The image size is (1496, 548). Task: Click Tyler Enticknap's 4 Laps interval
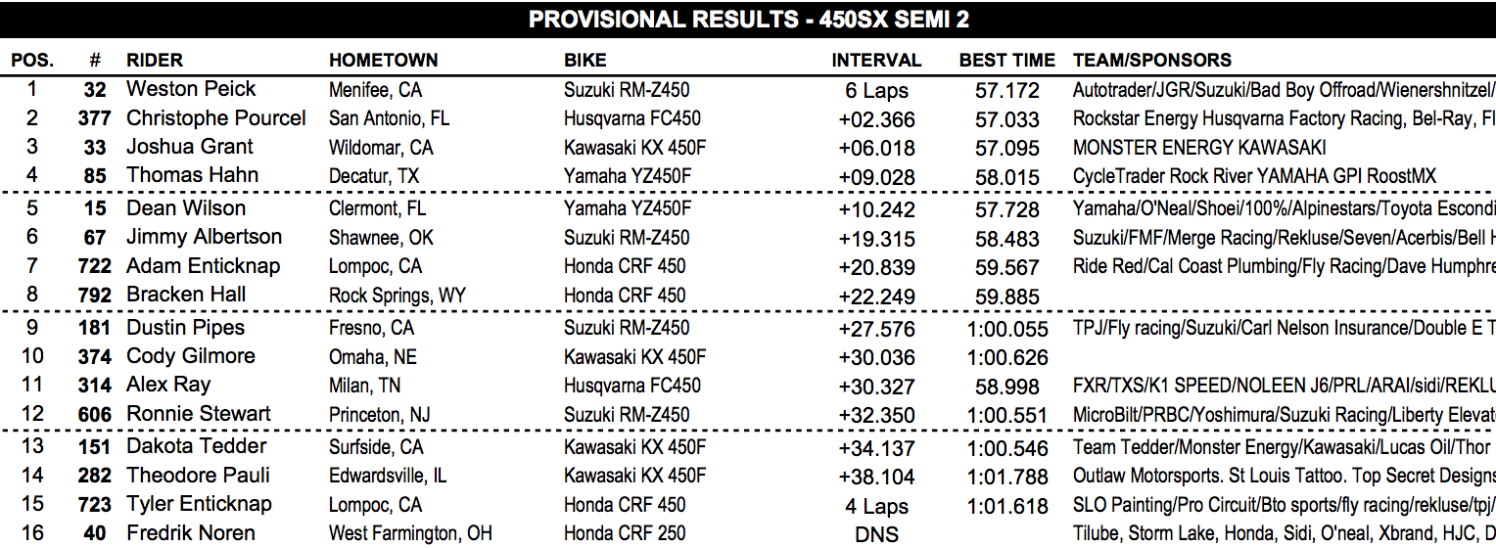877,507
